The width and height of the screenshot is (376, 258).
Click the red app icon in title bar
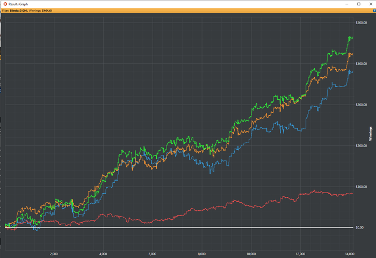click(5, 4)
